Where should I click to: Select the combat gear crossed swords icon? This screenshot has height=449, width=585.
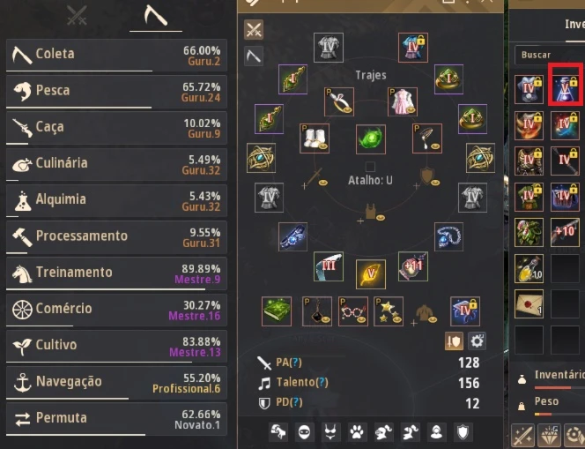tap(254, 29)
